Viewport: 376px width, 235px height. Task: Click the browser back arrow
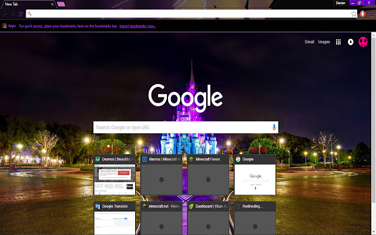coord(5,14)
